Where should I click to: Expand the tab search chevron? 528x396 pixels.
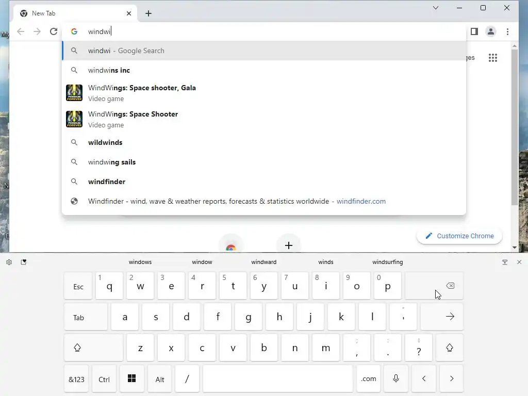tap(435, 8)
